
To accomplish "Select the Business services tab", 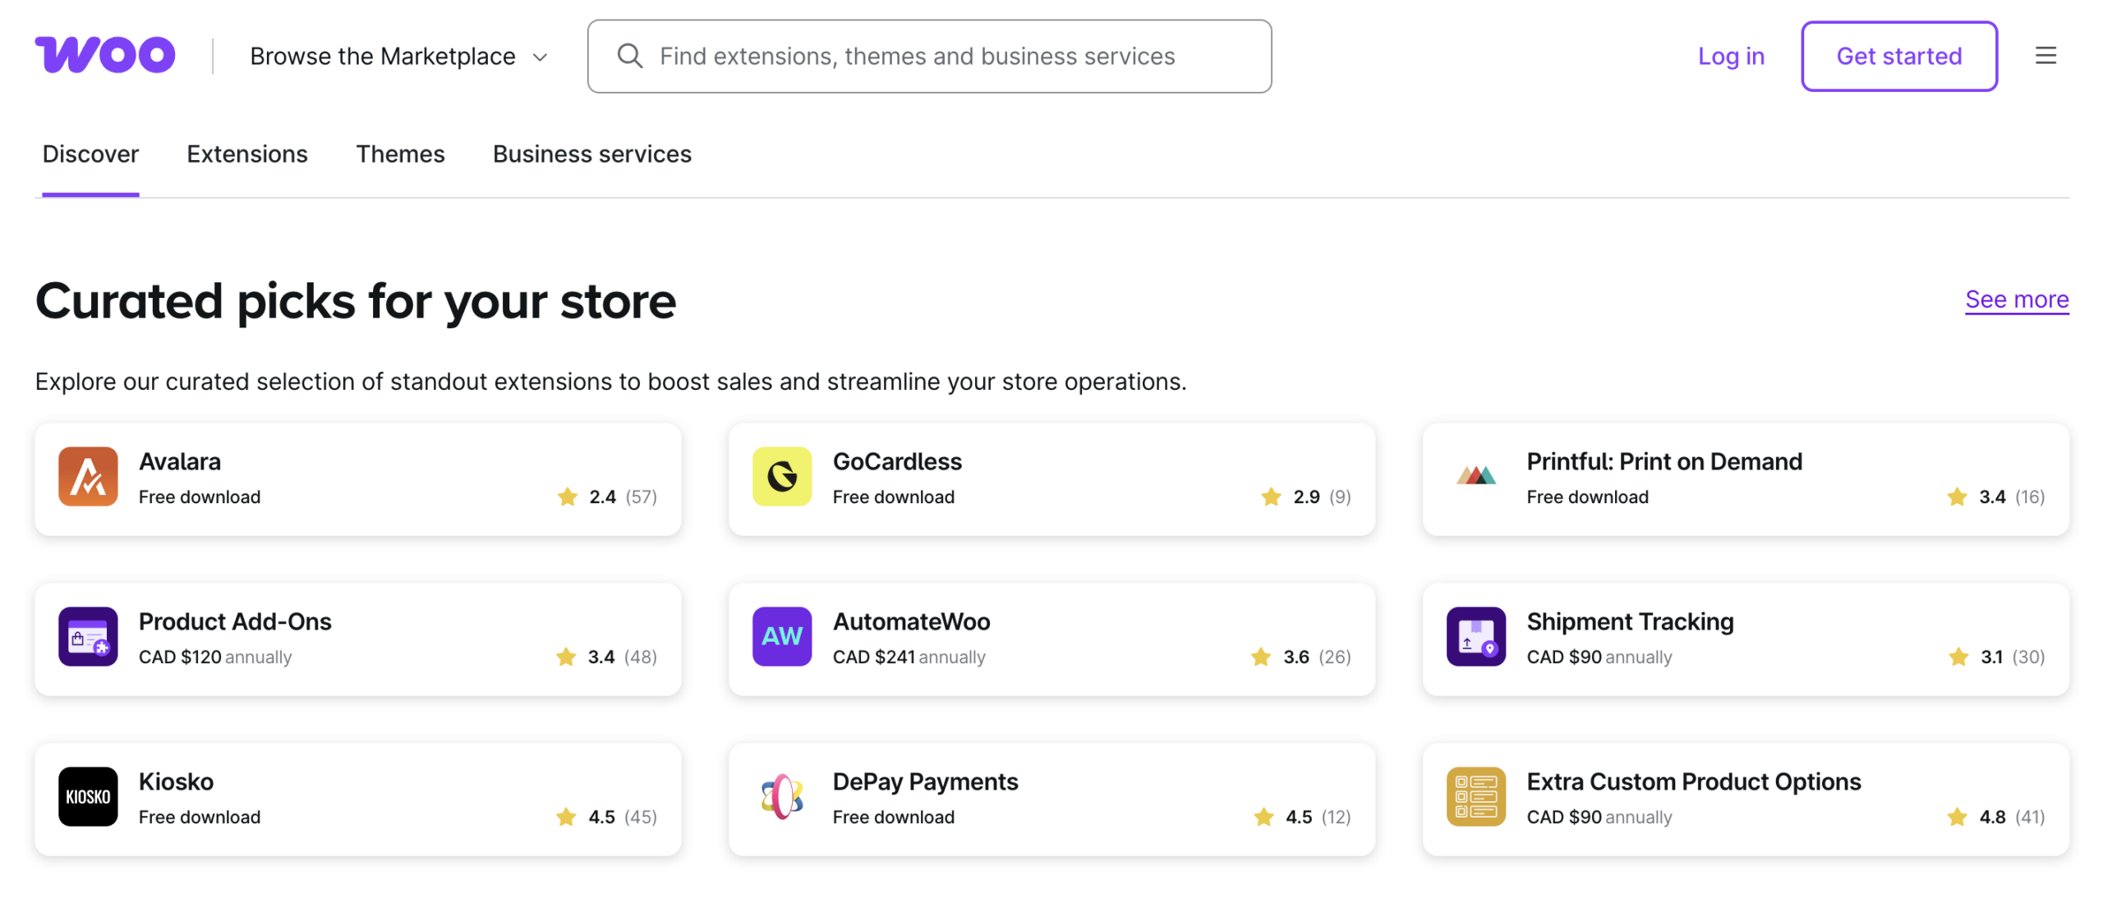I will point(591,153).
